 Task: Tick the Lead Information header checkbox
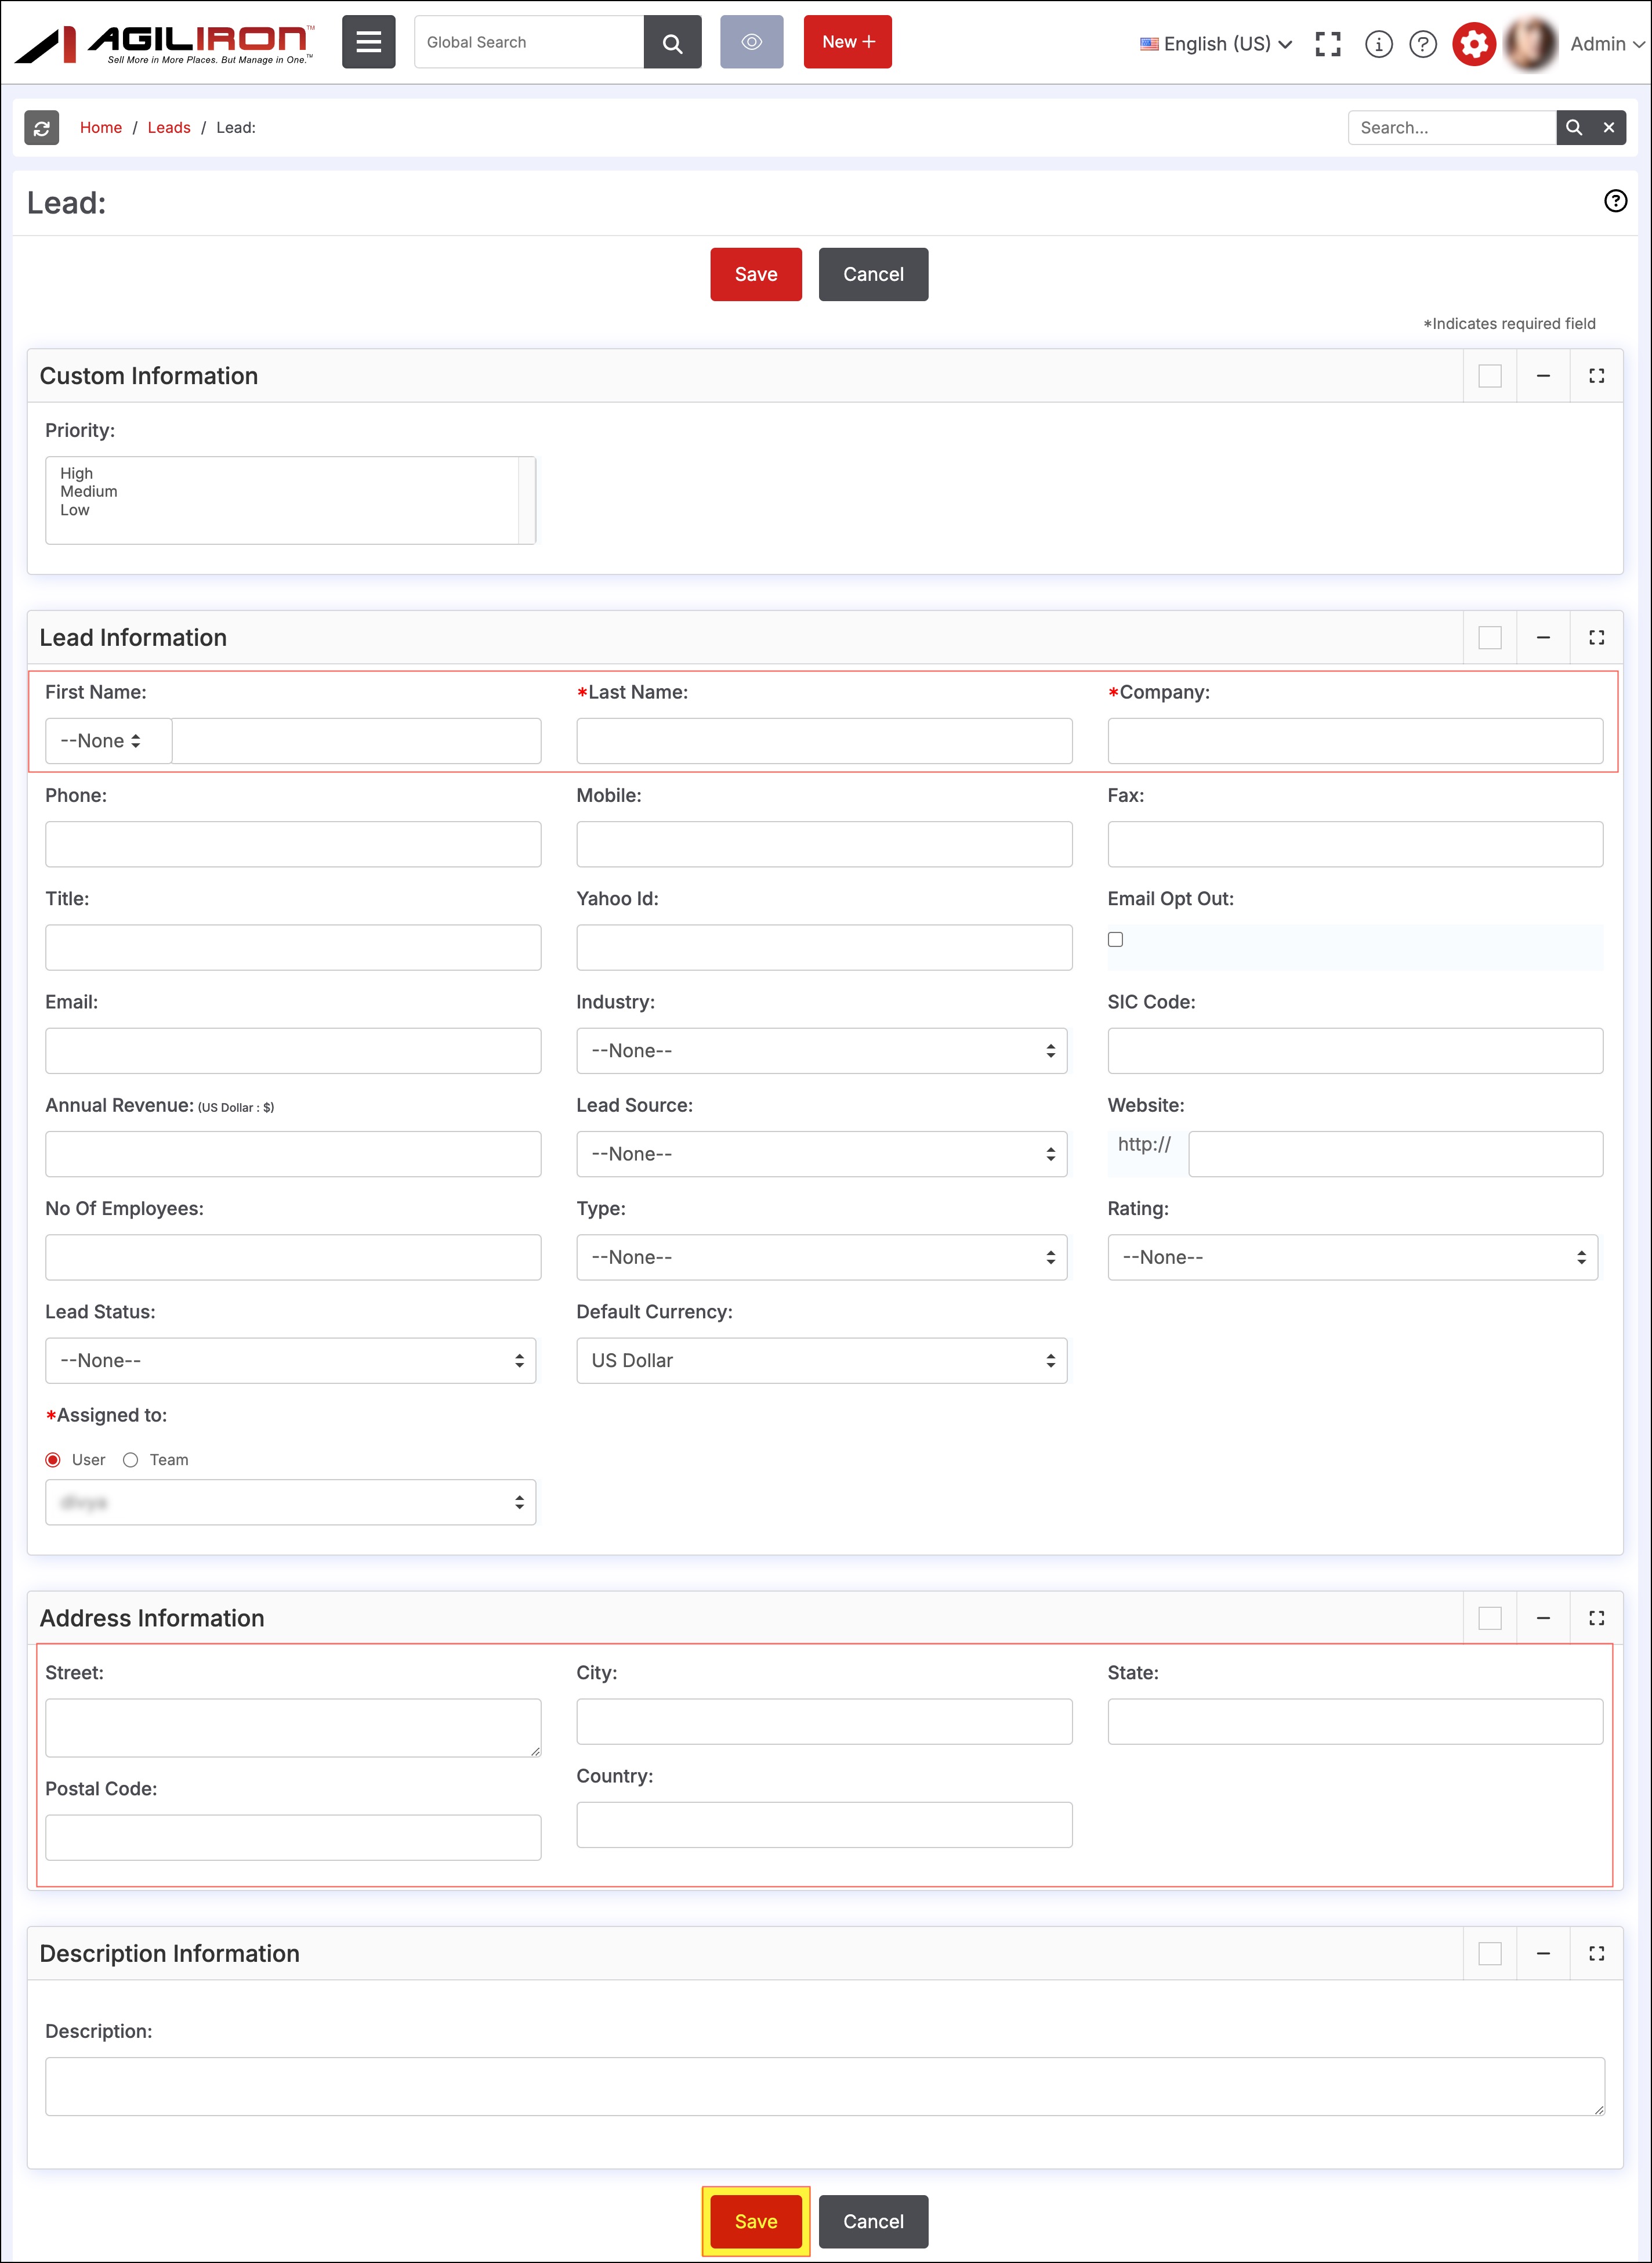pyautogui.click(x=1489, y=637)
